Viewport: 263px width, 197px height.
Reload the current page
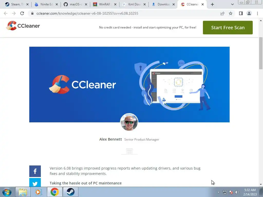point(22,13)
